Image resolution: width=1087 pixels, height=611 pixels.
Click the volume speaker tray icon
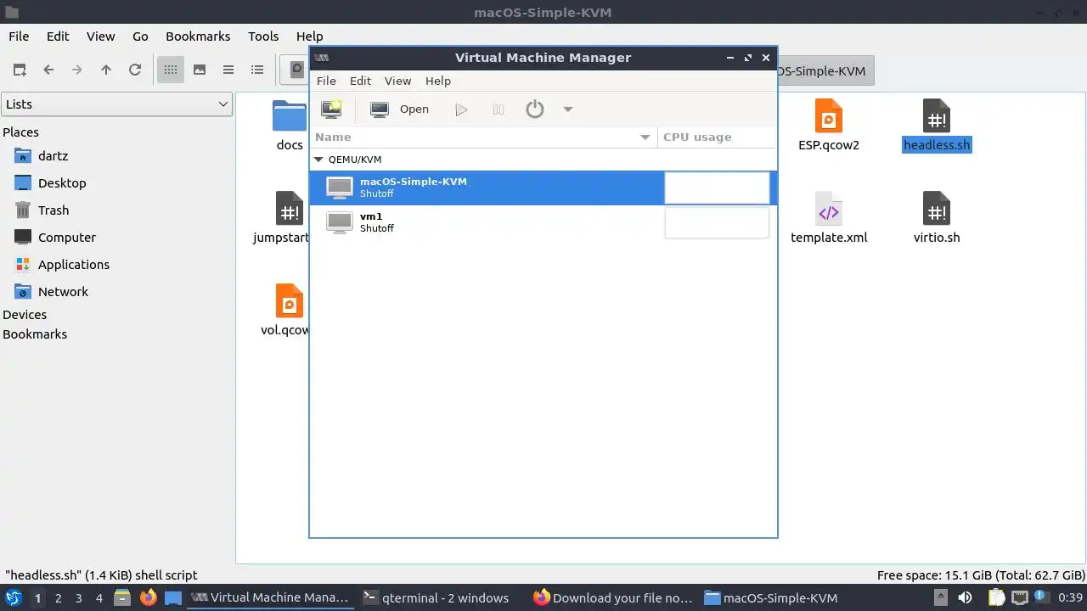point(965,597)
